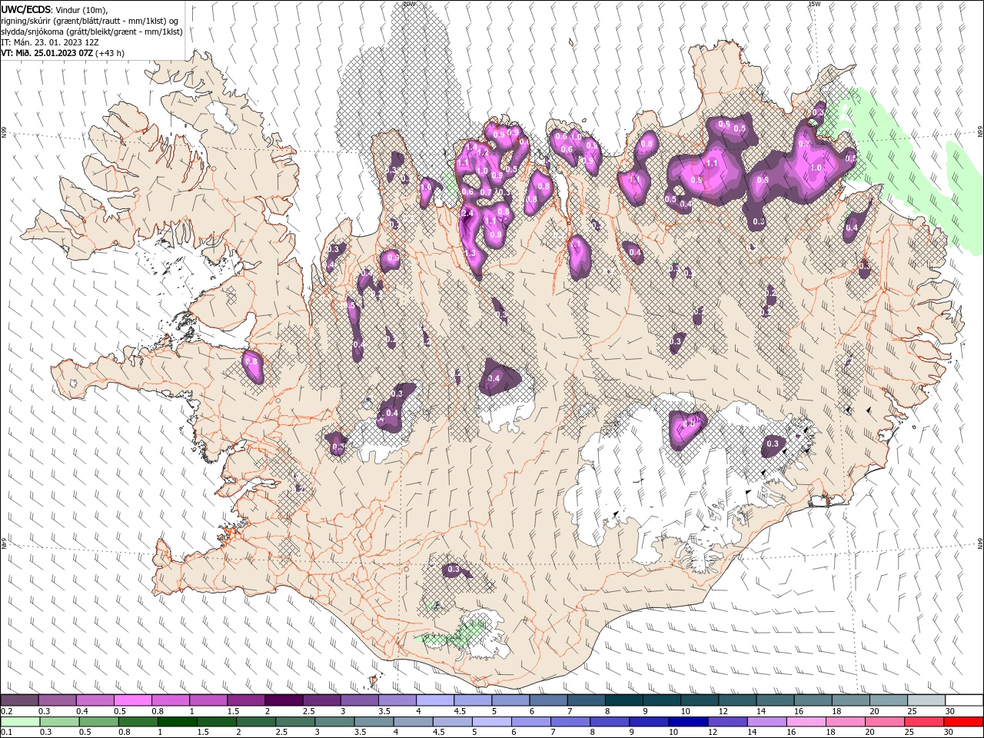Pick the bright pink 0.5–0.8 swatch in purple row
This screenshot has height=738, width=984.
click(x=132, y=700)
